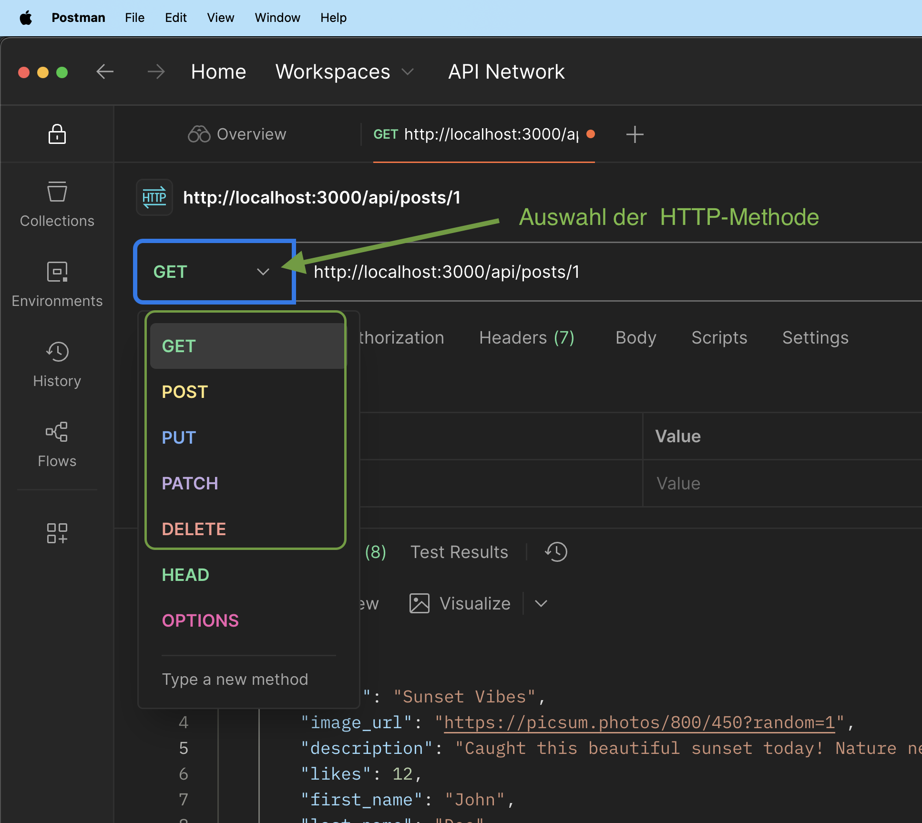This screenshot has height=823, width=922.
Task: Toggle the GET method dropdown
Action: pyautogui.click(x=215, y=272)
